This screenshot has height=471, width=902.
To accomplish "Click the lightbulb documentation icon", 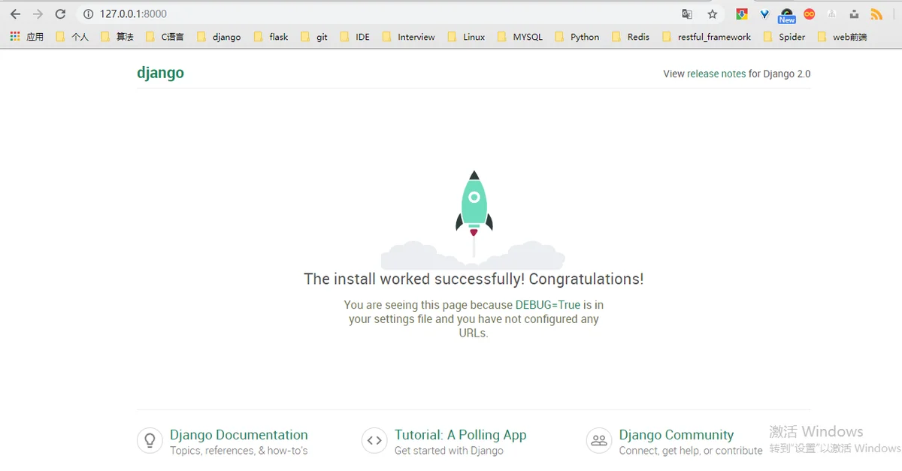I will (150, 441).
